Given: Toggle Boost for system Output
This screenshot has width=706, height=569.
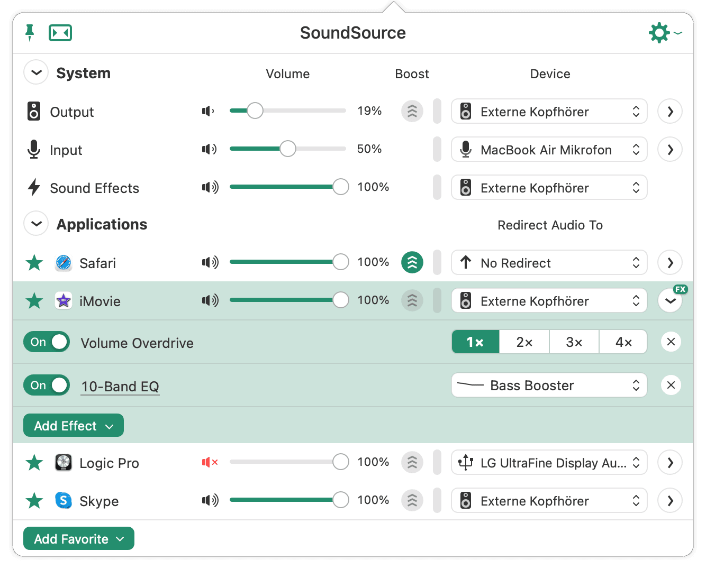Looking at the screenshot, I should 412,111.
